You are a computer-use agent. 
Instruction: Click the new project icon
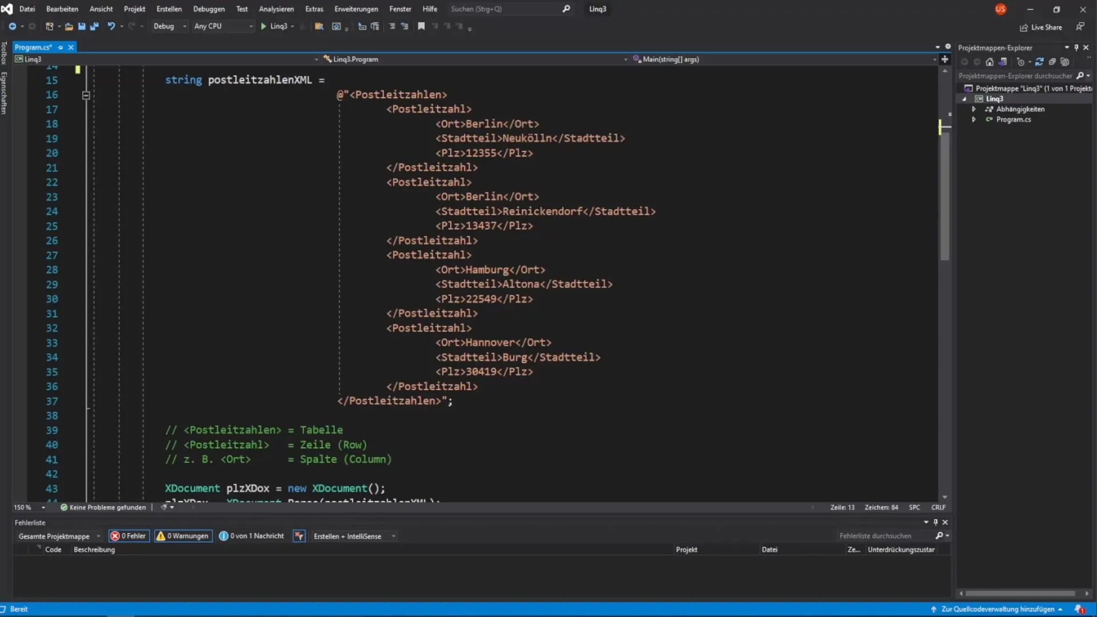pyautogui.click(x=49, y=26)
